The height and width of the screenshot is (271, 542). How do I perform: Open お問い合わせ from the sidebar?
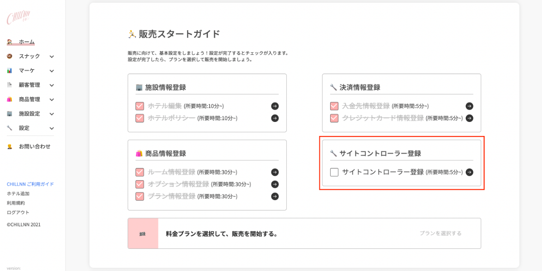[34, 146]
